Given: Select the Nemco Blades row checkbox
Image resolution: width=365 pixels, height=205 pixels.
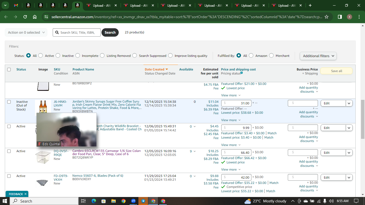Looking at the screenshot, I should pos(9,176).
